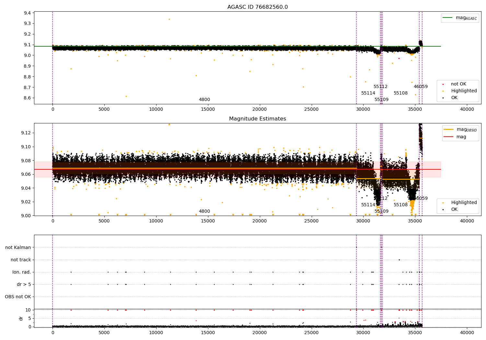This screenshot has height=340, width=486.
Task: Click the 8.8 tick on top panel y-axis
Action: (28, 77)
